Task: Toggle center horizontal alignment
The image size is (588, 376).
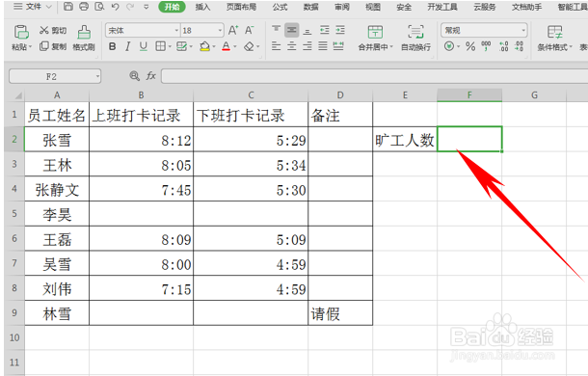Action: [x=292, y=46]
